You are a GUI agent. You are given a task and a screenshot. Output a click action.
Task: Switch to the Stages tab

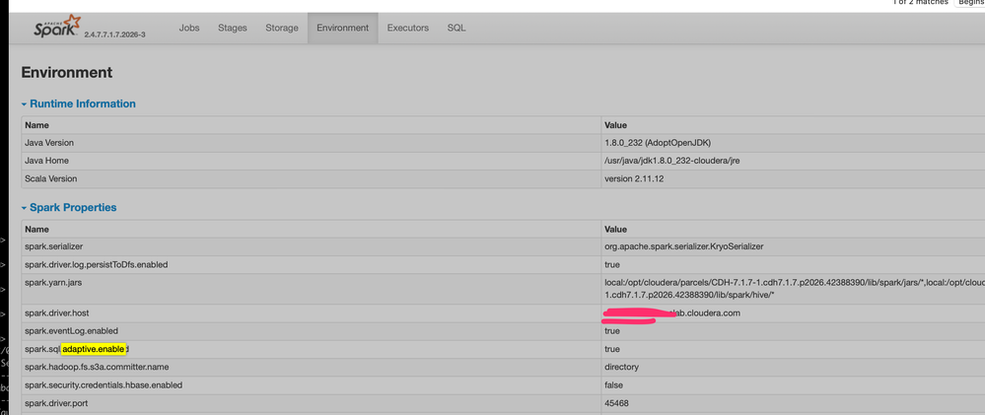pyautogui.click(x=233, y=28)
